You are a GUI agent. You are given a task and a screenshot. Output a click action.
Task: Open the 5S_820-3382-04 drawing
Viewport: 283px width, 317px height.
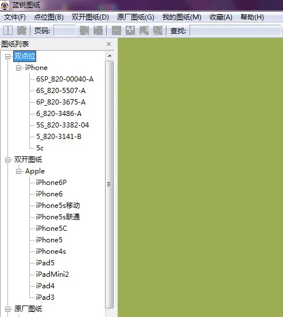(63, 125)
